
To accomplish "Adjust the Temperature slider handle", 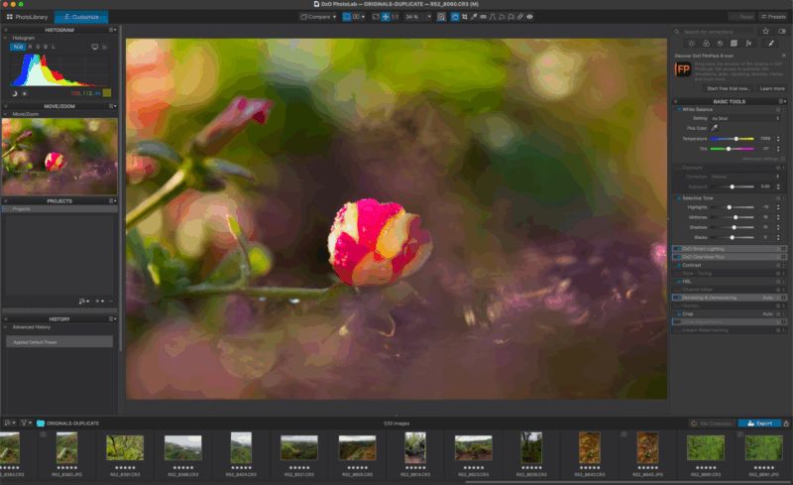I will pyautogui.click(x=736, y=138).
